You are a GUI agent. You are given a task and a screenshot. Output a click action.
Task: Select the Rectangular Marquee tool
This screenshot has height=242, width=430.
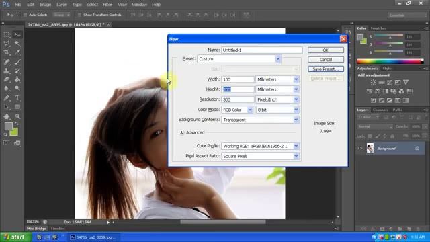(6, 34)
